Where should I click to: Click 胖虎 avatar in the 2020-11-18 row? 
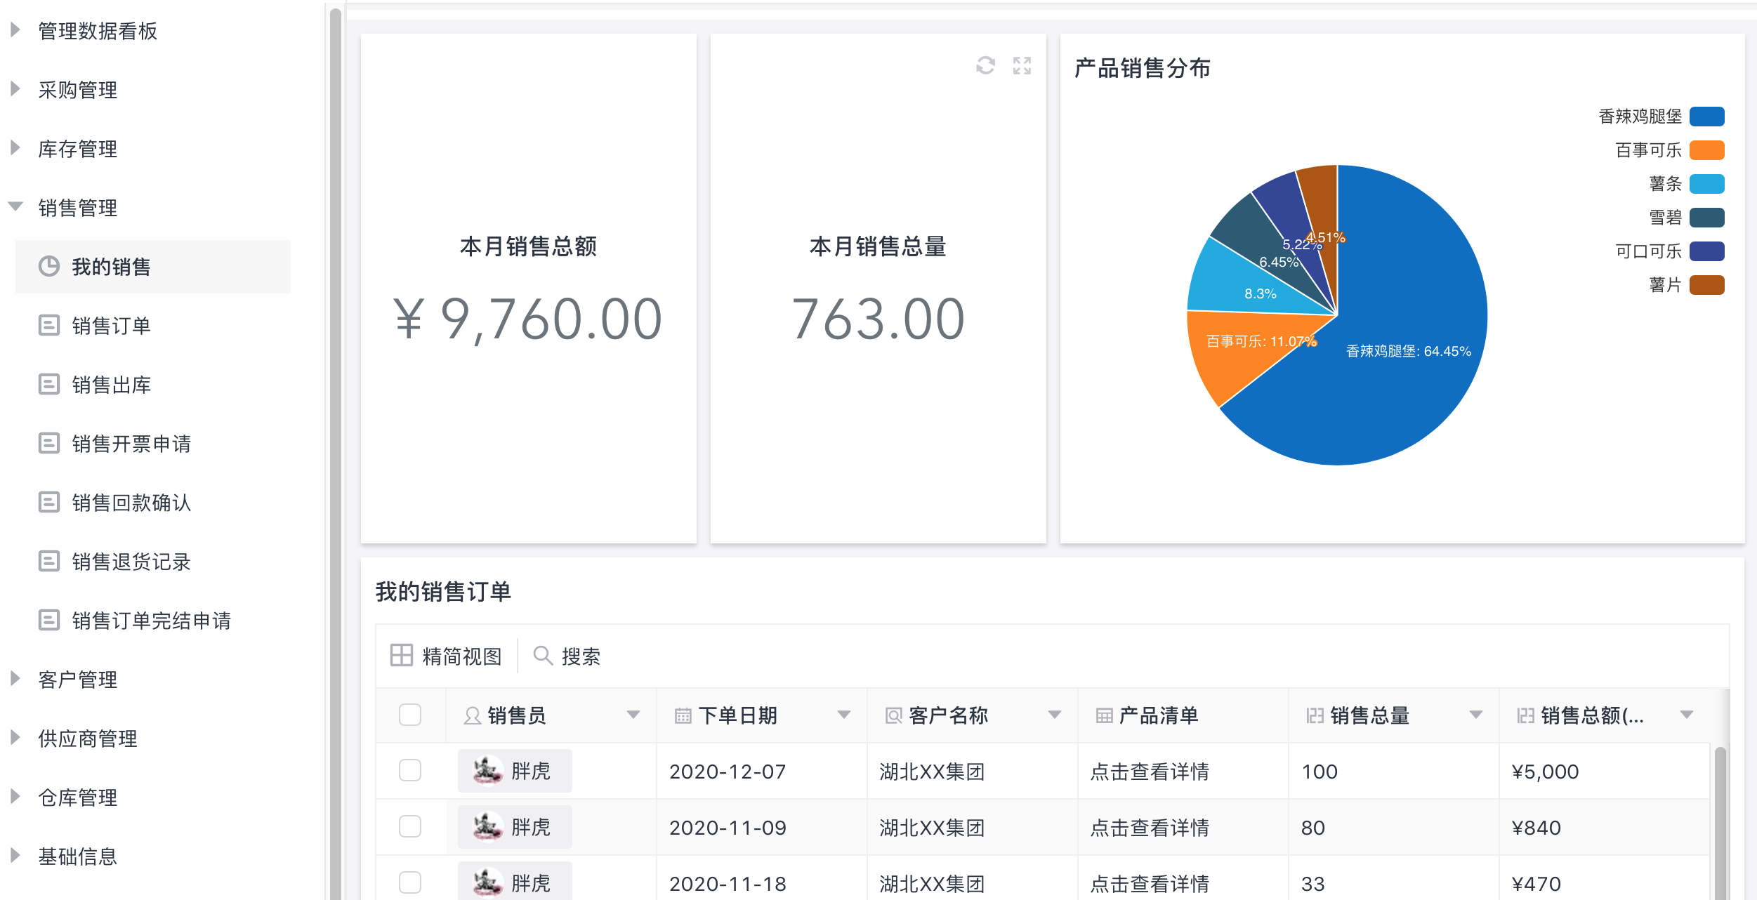(x=487, y=882)
